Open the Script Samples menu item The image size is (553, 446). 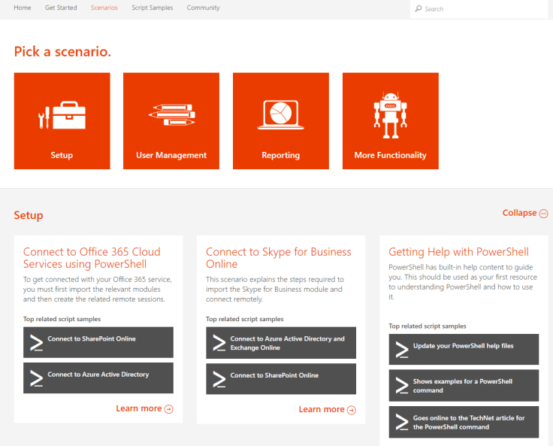coord(152,8)
